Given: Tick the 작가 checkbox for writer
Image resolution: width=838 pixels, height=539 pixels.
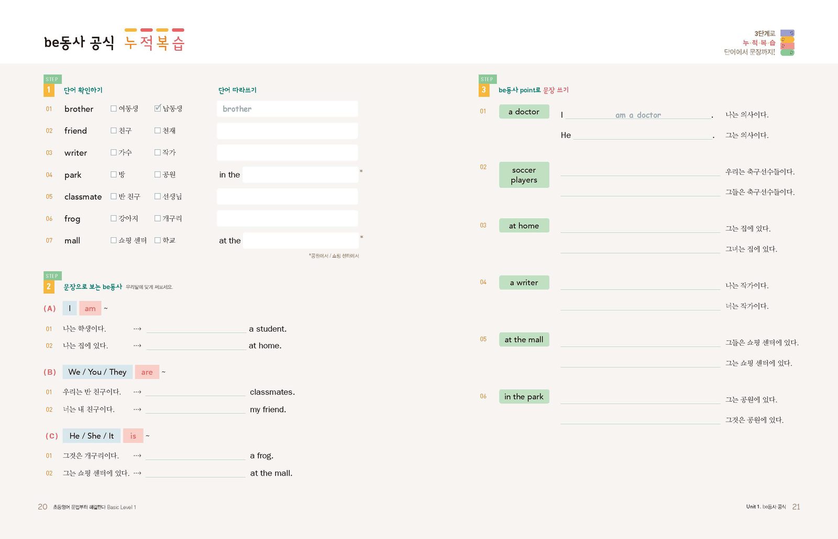Looking at the screenshot, I should tap(158, 152).
